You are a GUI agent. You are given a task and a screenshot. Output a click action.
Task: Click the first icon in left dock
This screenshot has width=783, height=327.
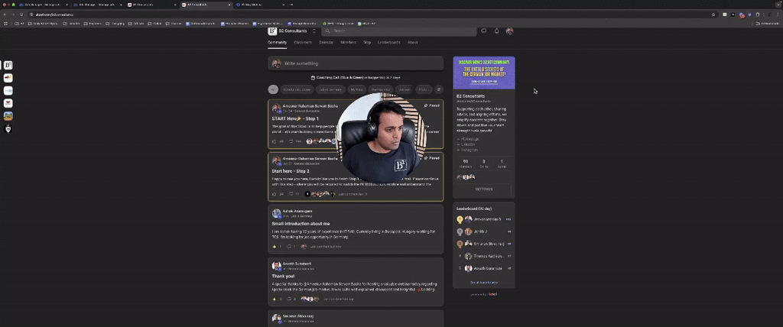(8, 66)
